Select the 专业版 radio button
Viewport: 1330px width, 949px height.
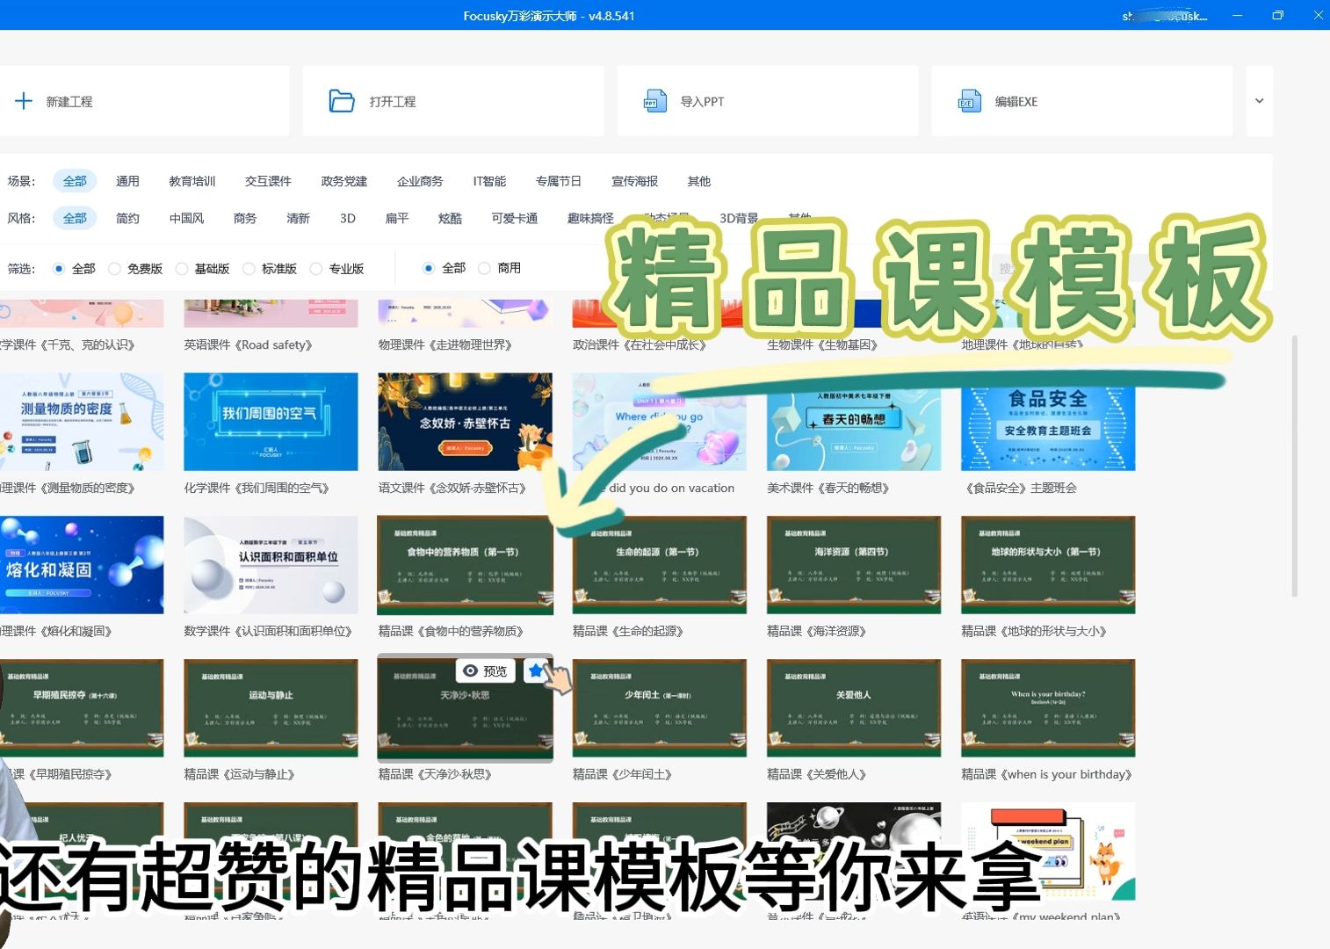316,269
